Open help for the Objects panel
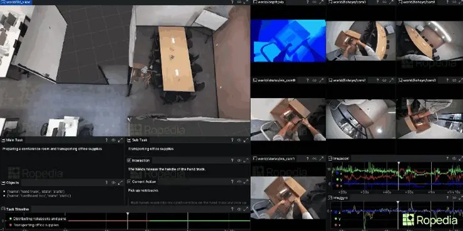The image size is (463, 231). point(106,183)
